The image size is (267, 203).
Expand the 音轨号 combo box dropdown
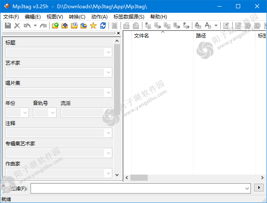pos(53,113)
